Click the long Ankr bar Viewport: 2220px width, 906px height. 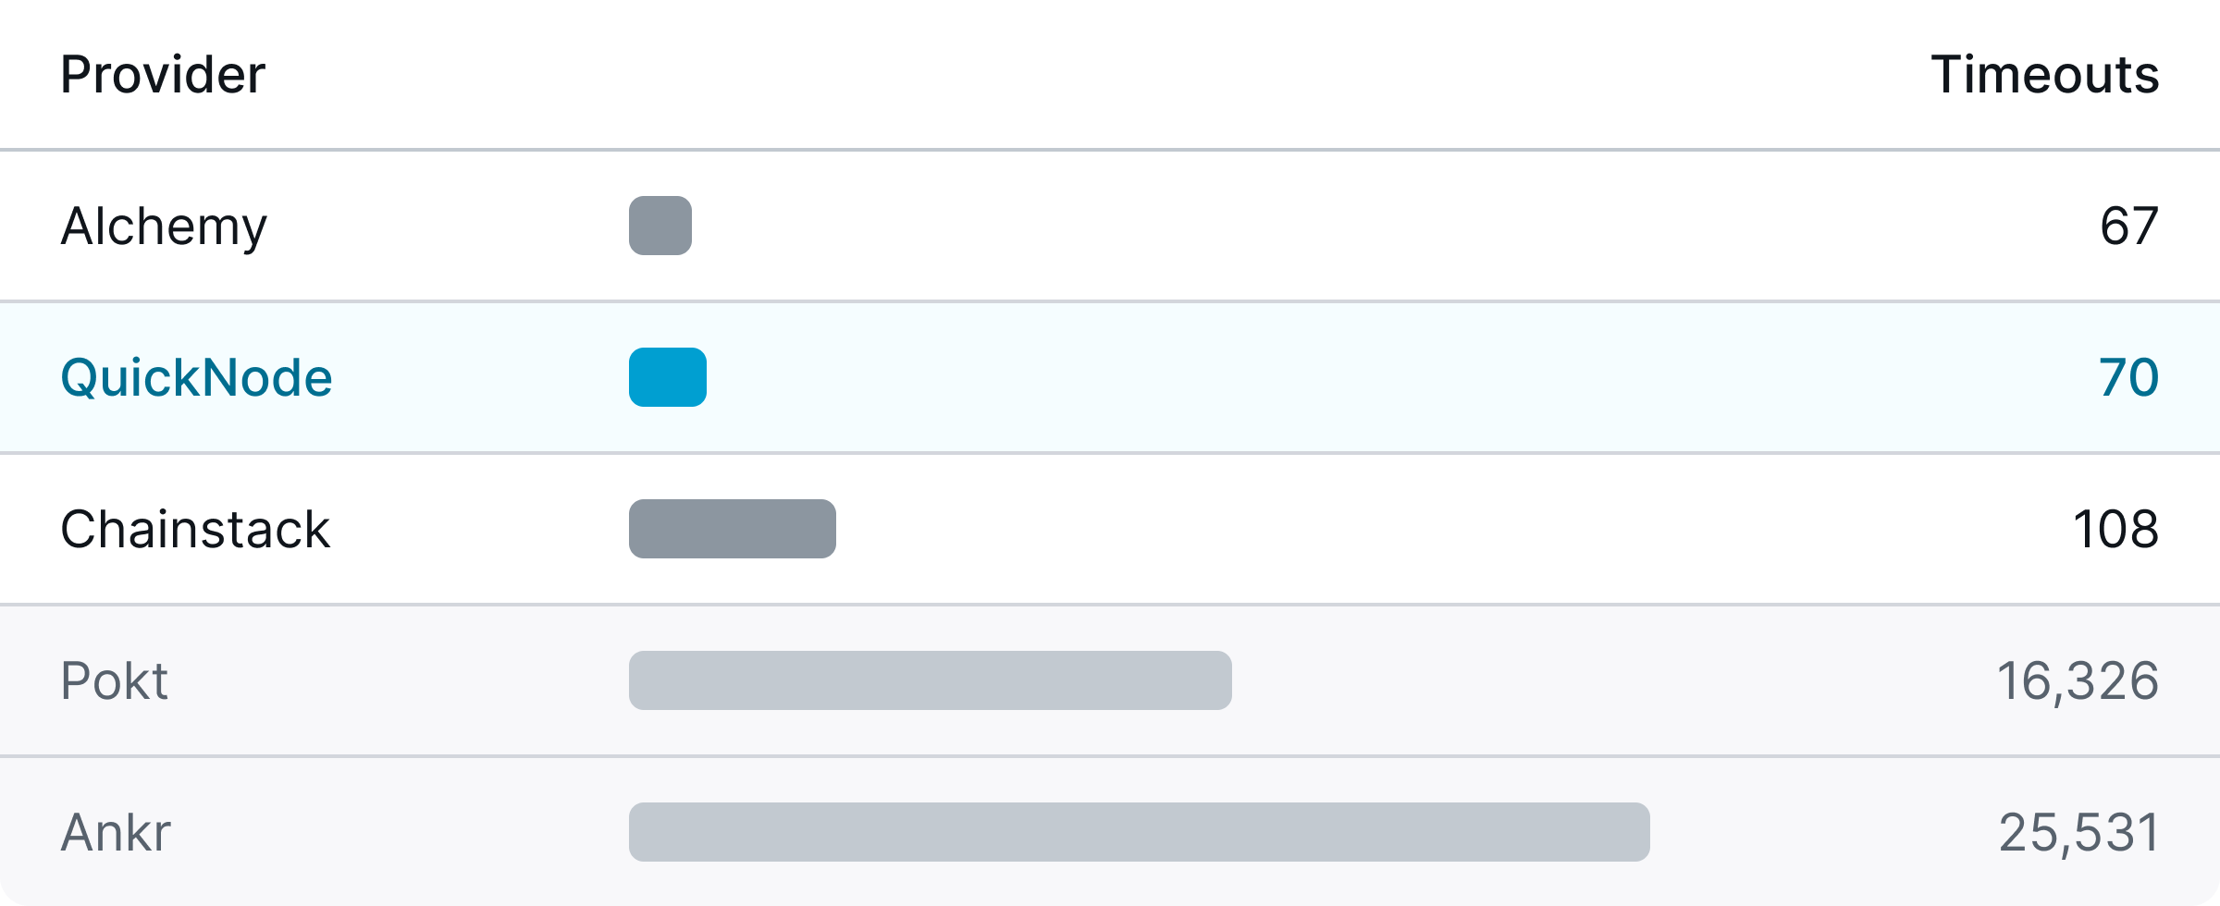pyautogui.click(x=1140, y=832)
